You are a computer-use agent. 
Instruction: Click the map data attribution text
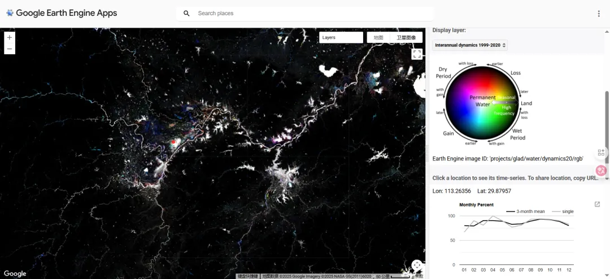(x=317, y=276)
